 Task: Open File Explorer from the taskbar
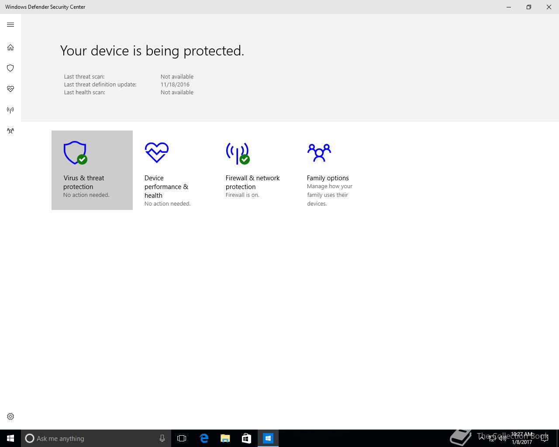(x=225, y=438)
